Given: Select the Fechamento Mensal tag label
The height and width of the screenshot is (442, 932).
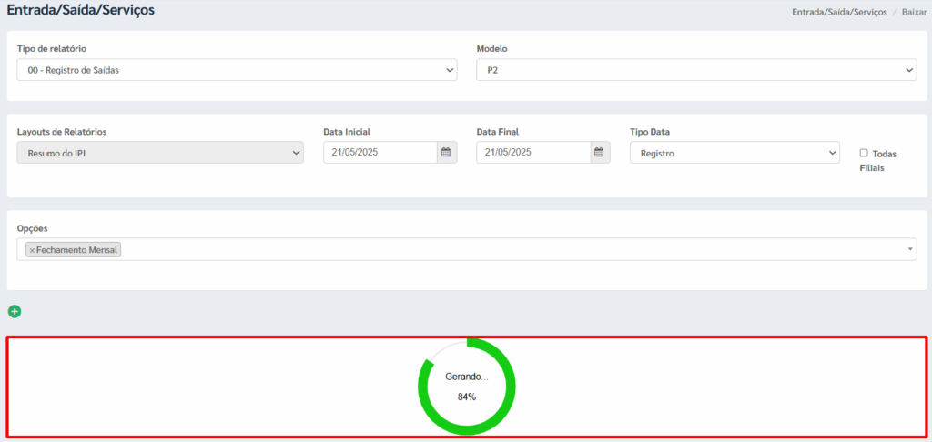Looking at the screenshot, I should (x=77, y=250).
